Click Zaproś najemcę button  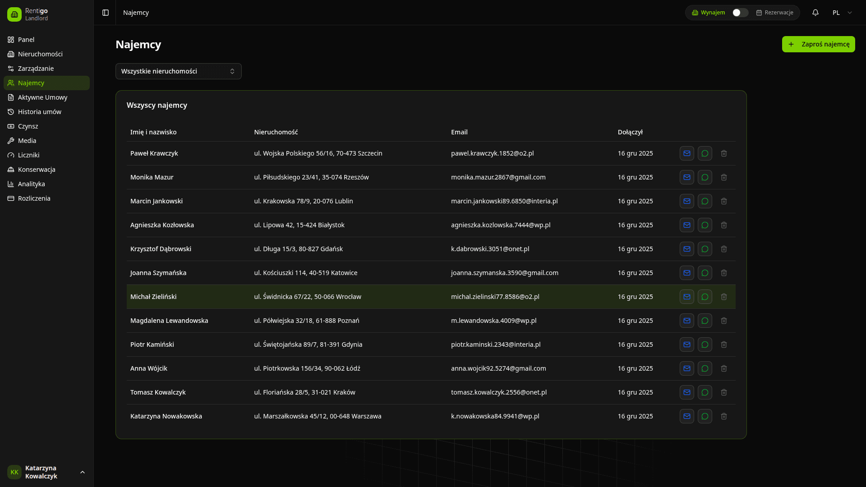pos(818,44)
